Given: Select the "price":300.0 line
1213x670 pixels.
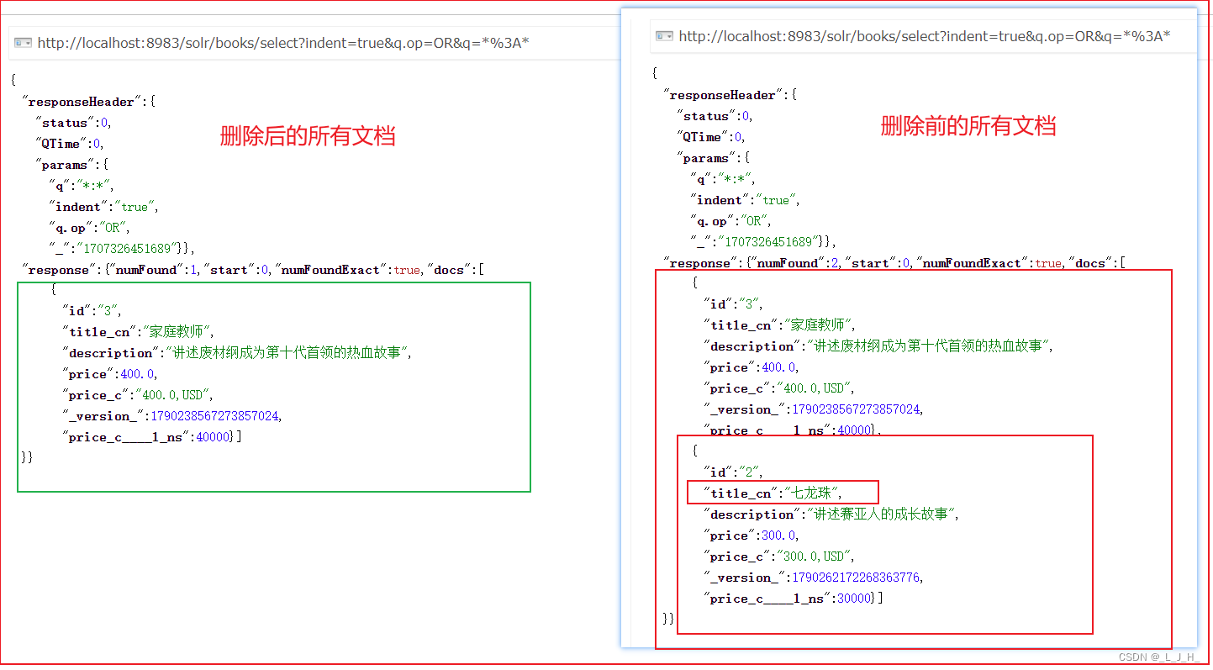Looking at the screenshot, I should coord(752,536).
